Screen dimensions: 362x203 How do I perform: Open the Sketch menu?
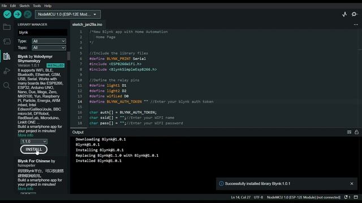[x=24, y=6]
